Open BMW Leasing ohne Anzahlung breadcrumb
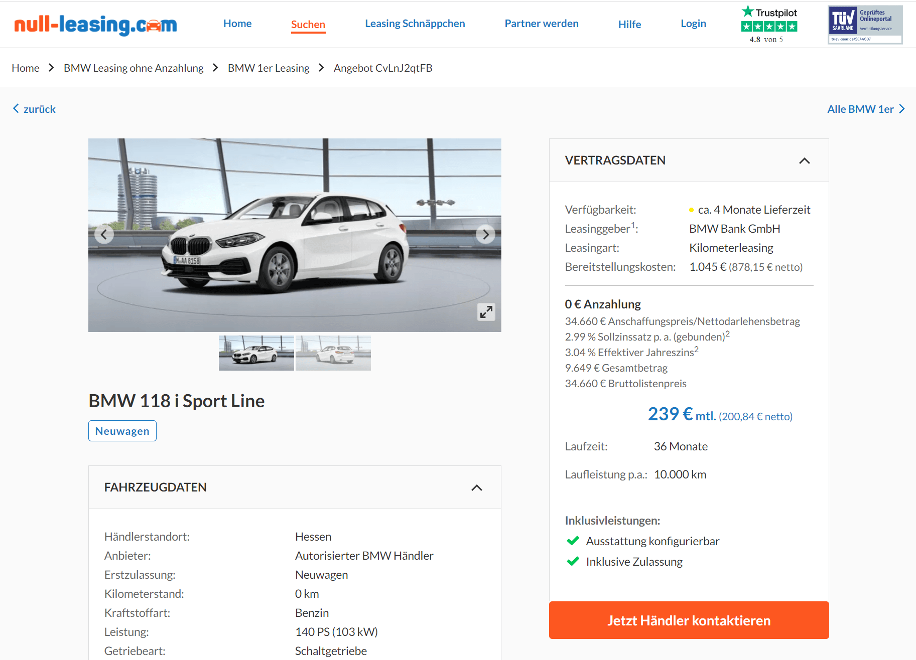This screenshot has height=660, width=916. (134, 68)
